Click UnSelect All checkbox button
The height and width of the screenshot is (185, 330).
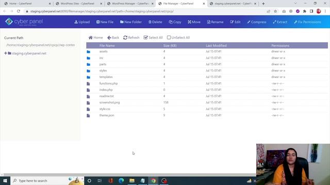pos(178,38)
